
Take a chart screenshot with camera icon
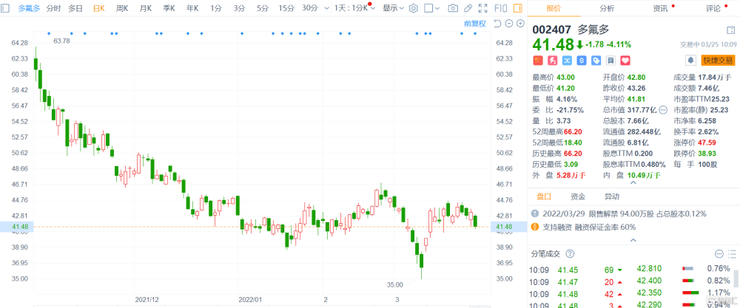(x=453, y=8)
